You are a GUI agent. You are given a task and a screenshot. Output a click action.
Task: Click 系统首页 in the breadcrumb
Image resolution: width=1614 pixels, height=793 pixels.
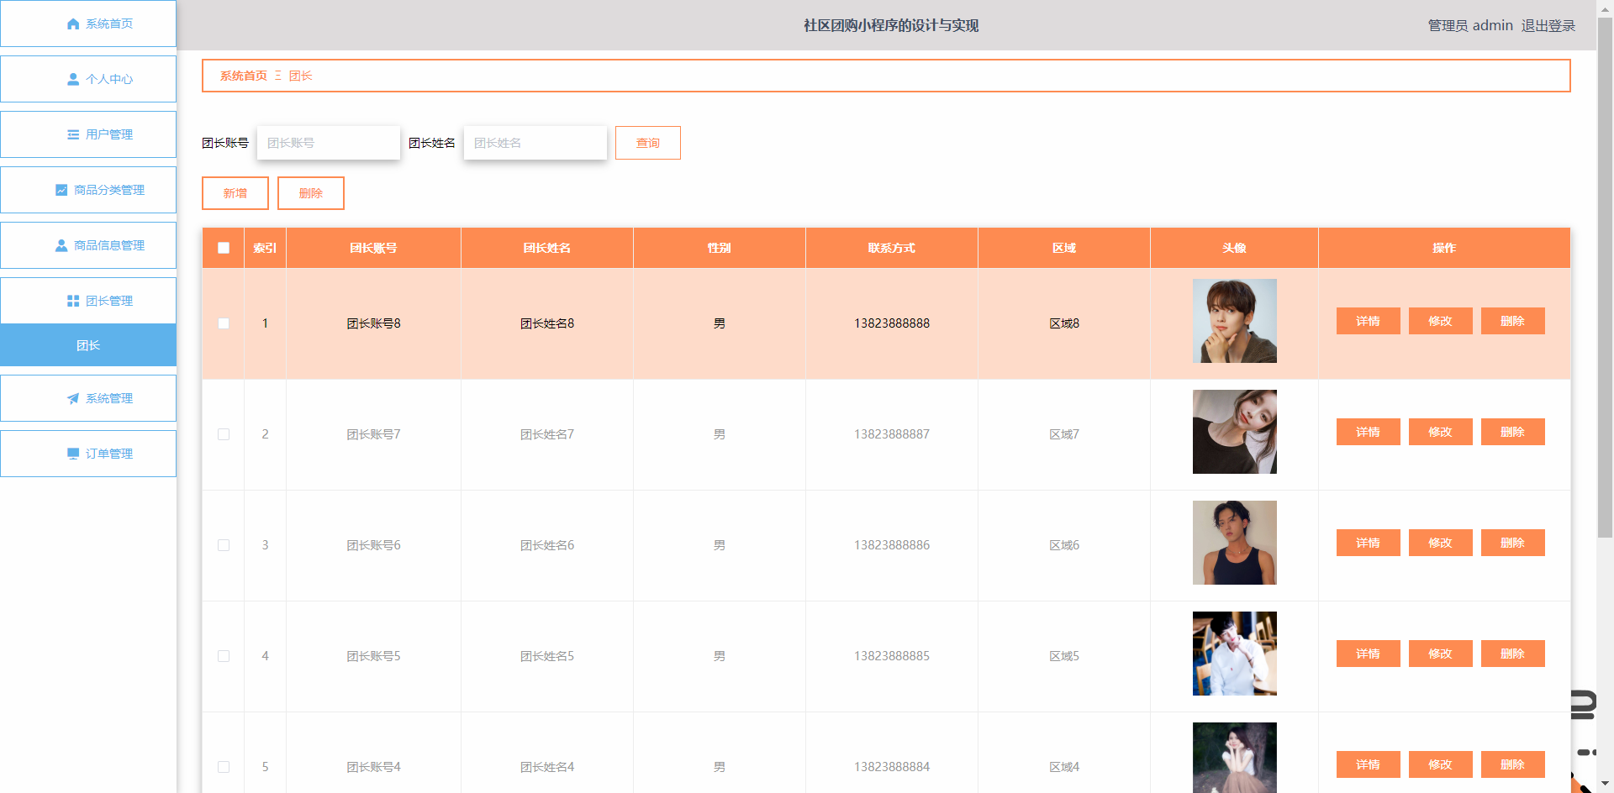tap(243, 76)
